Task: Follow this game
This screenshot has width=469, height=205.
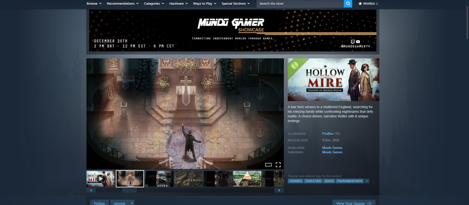Action: click(100, 203)
